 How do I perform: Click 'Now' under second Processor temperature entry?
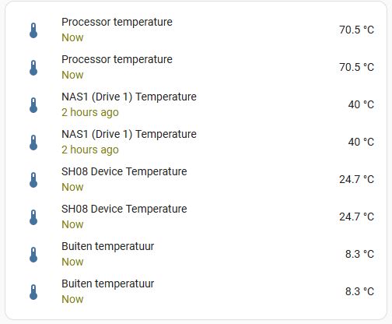tap(72, 76)
